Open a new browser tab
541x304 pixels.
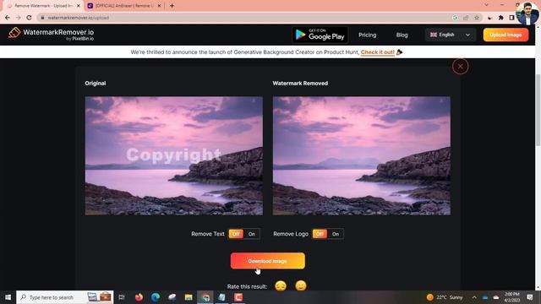tap(172, 6)
